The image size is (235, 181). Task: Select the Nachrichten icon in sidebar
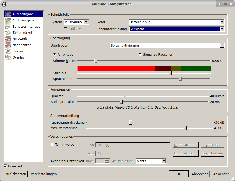[x=8, y=45]
